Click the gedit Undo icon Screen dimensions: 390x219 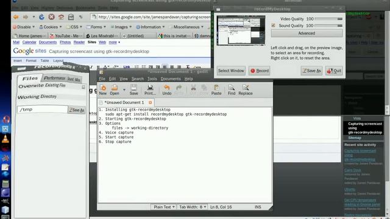tap(166, 88)
